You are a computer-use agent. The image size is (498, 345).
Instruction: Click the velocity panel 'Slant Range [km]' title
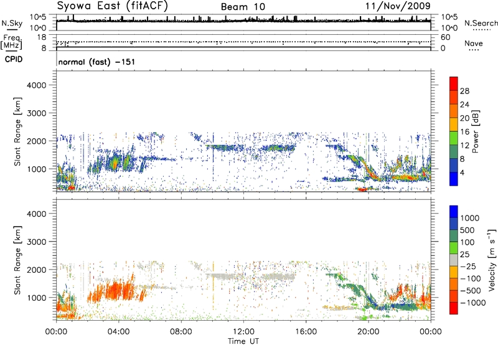17,260
